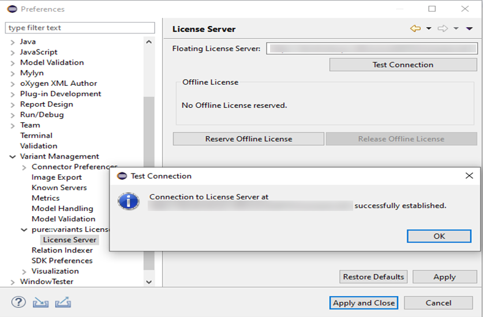Expand the oXygen XML Author node

[x=13, y=84]
